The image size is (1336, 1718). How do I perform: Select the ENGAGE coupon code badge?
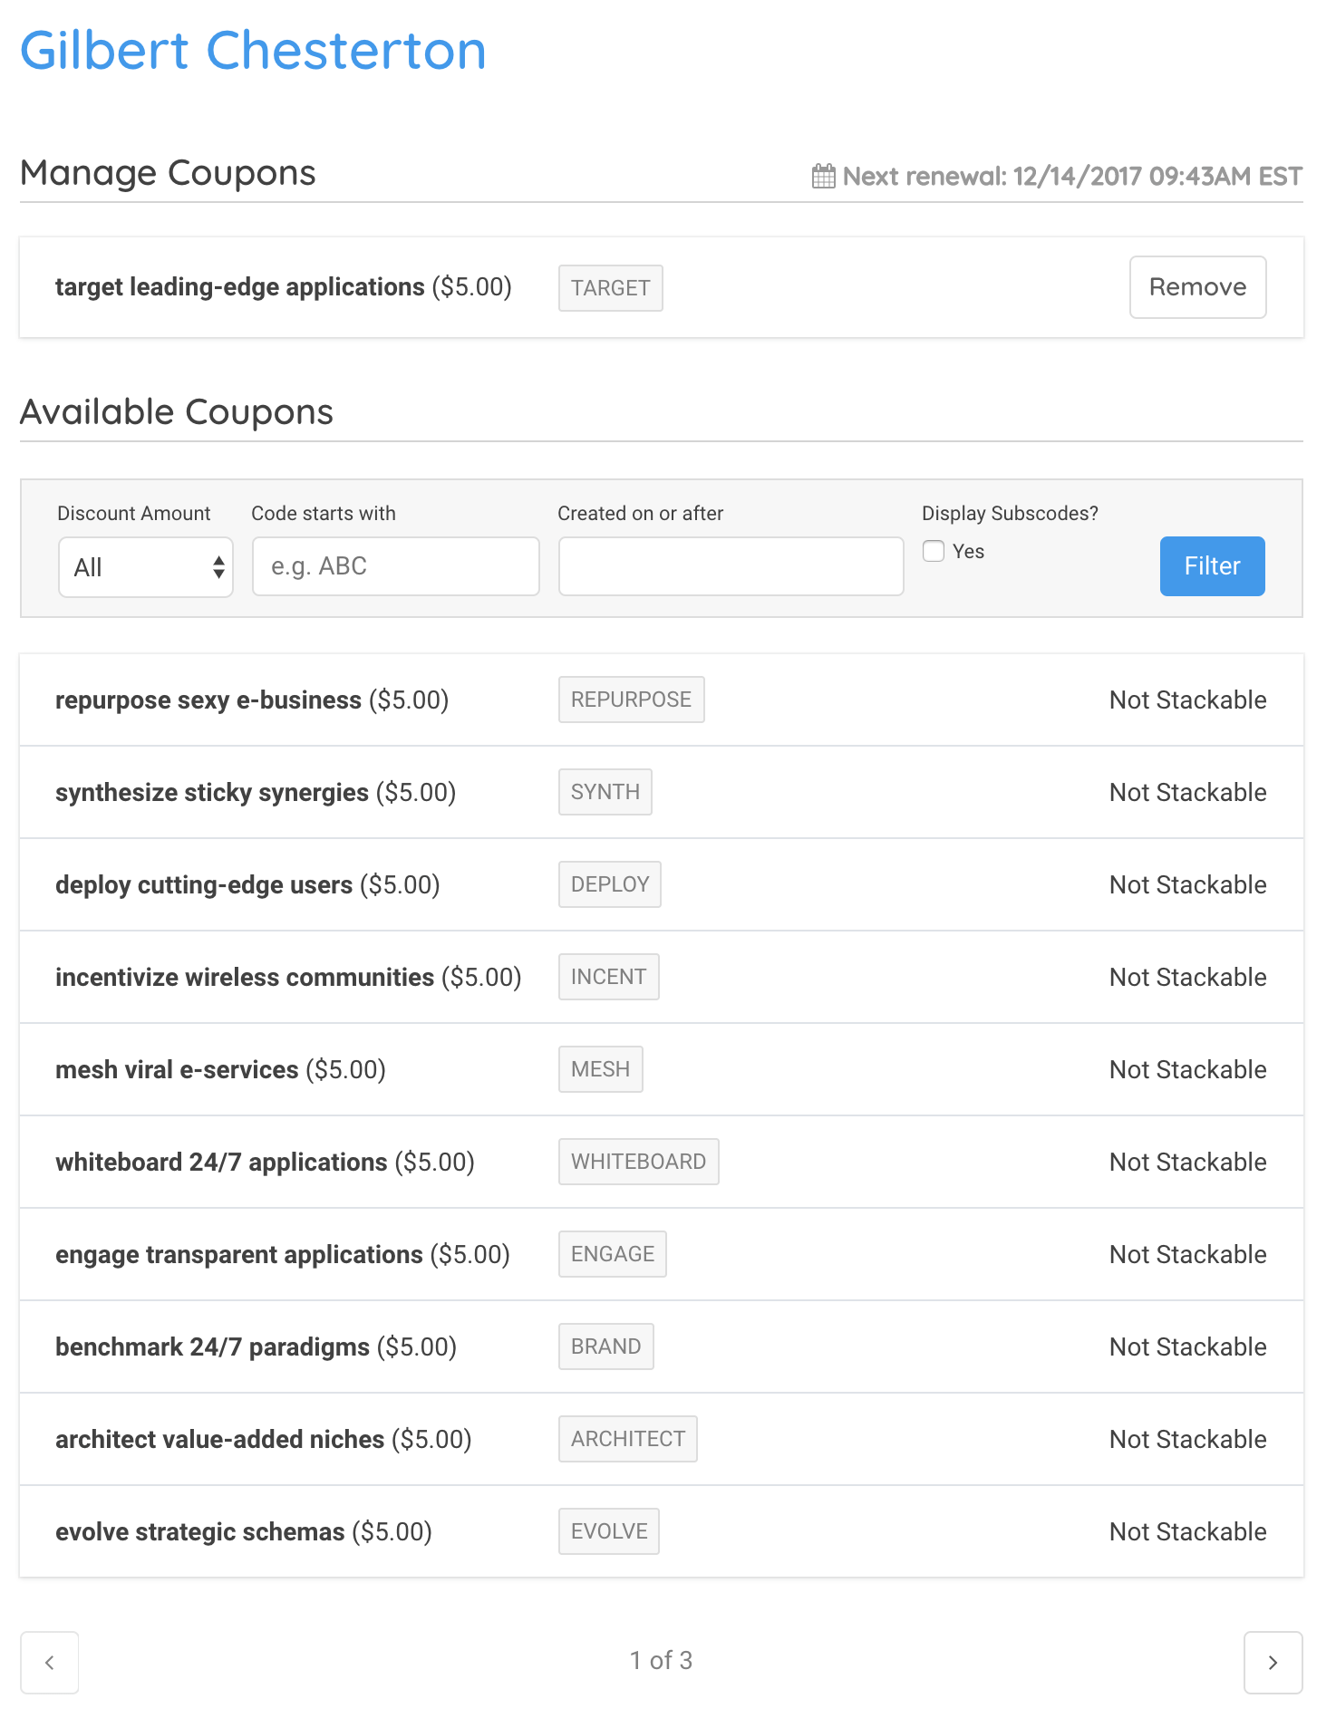[x=613, y=1254]
